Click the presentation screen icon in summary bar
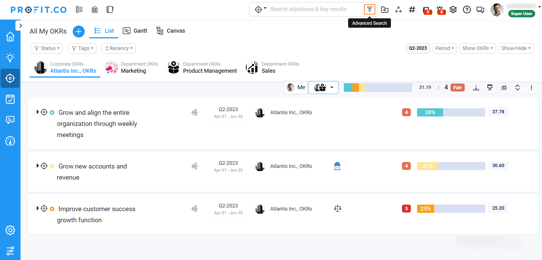 point(490,88)
